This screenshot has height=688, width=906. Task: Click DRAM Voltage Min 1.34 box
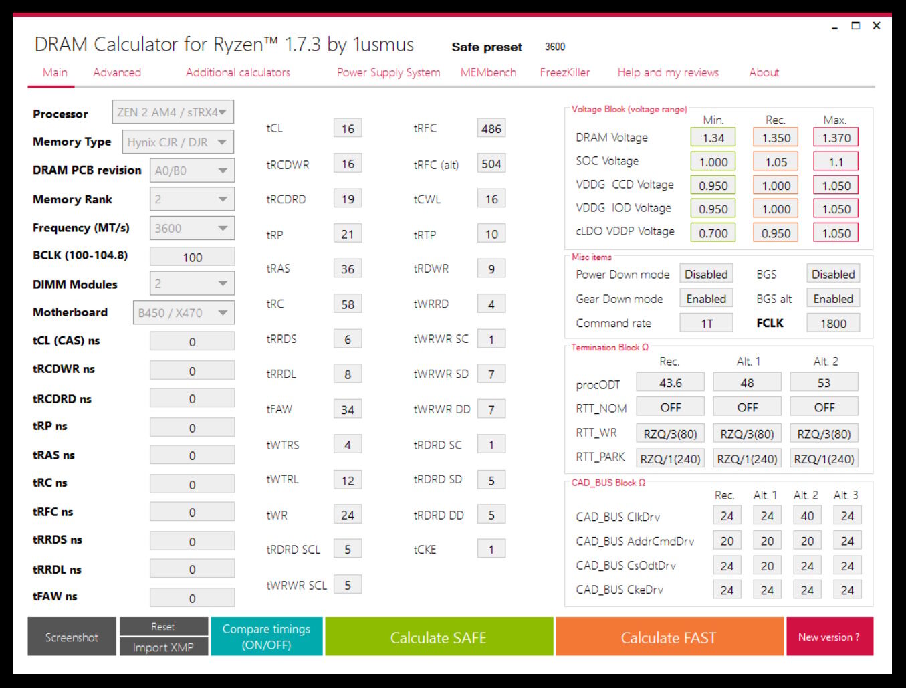tap(713, 138)
